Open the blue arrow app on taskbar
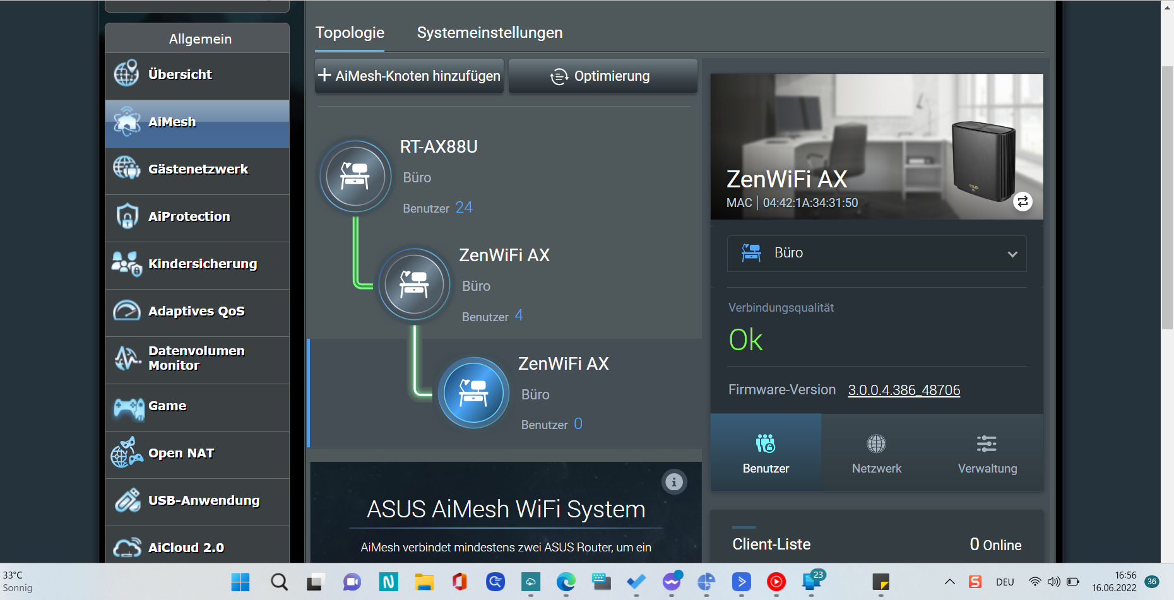Image resolution: width=1174 pixels, height=600 pixels. tap(742, 582)
